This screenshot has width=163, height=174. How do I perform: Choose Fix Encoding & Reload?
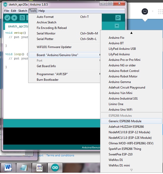tap(65, 28)
